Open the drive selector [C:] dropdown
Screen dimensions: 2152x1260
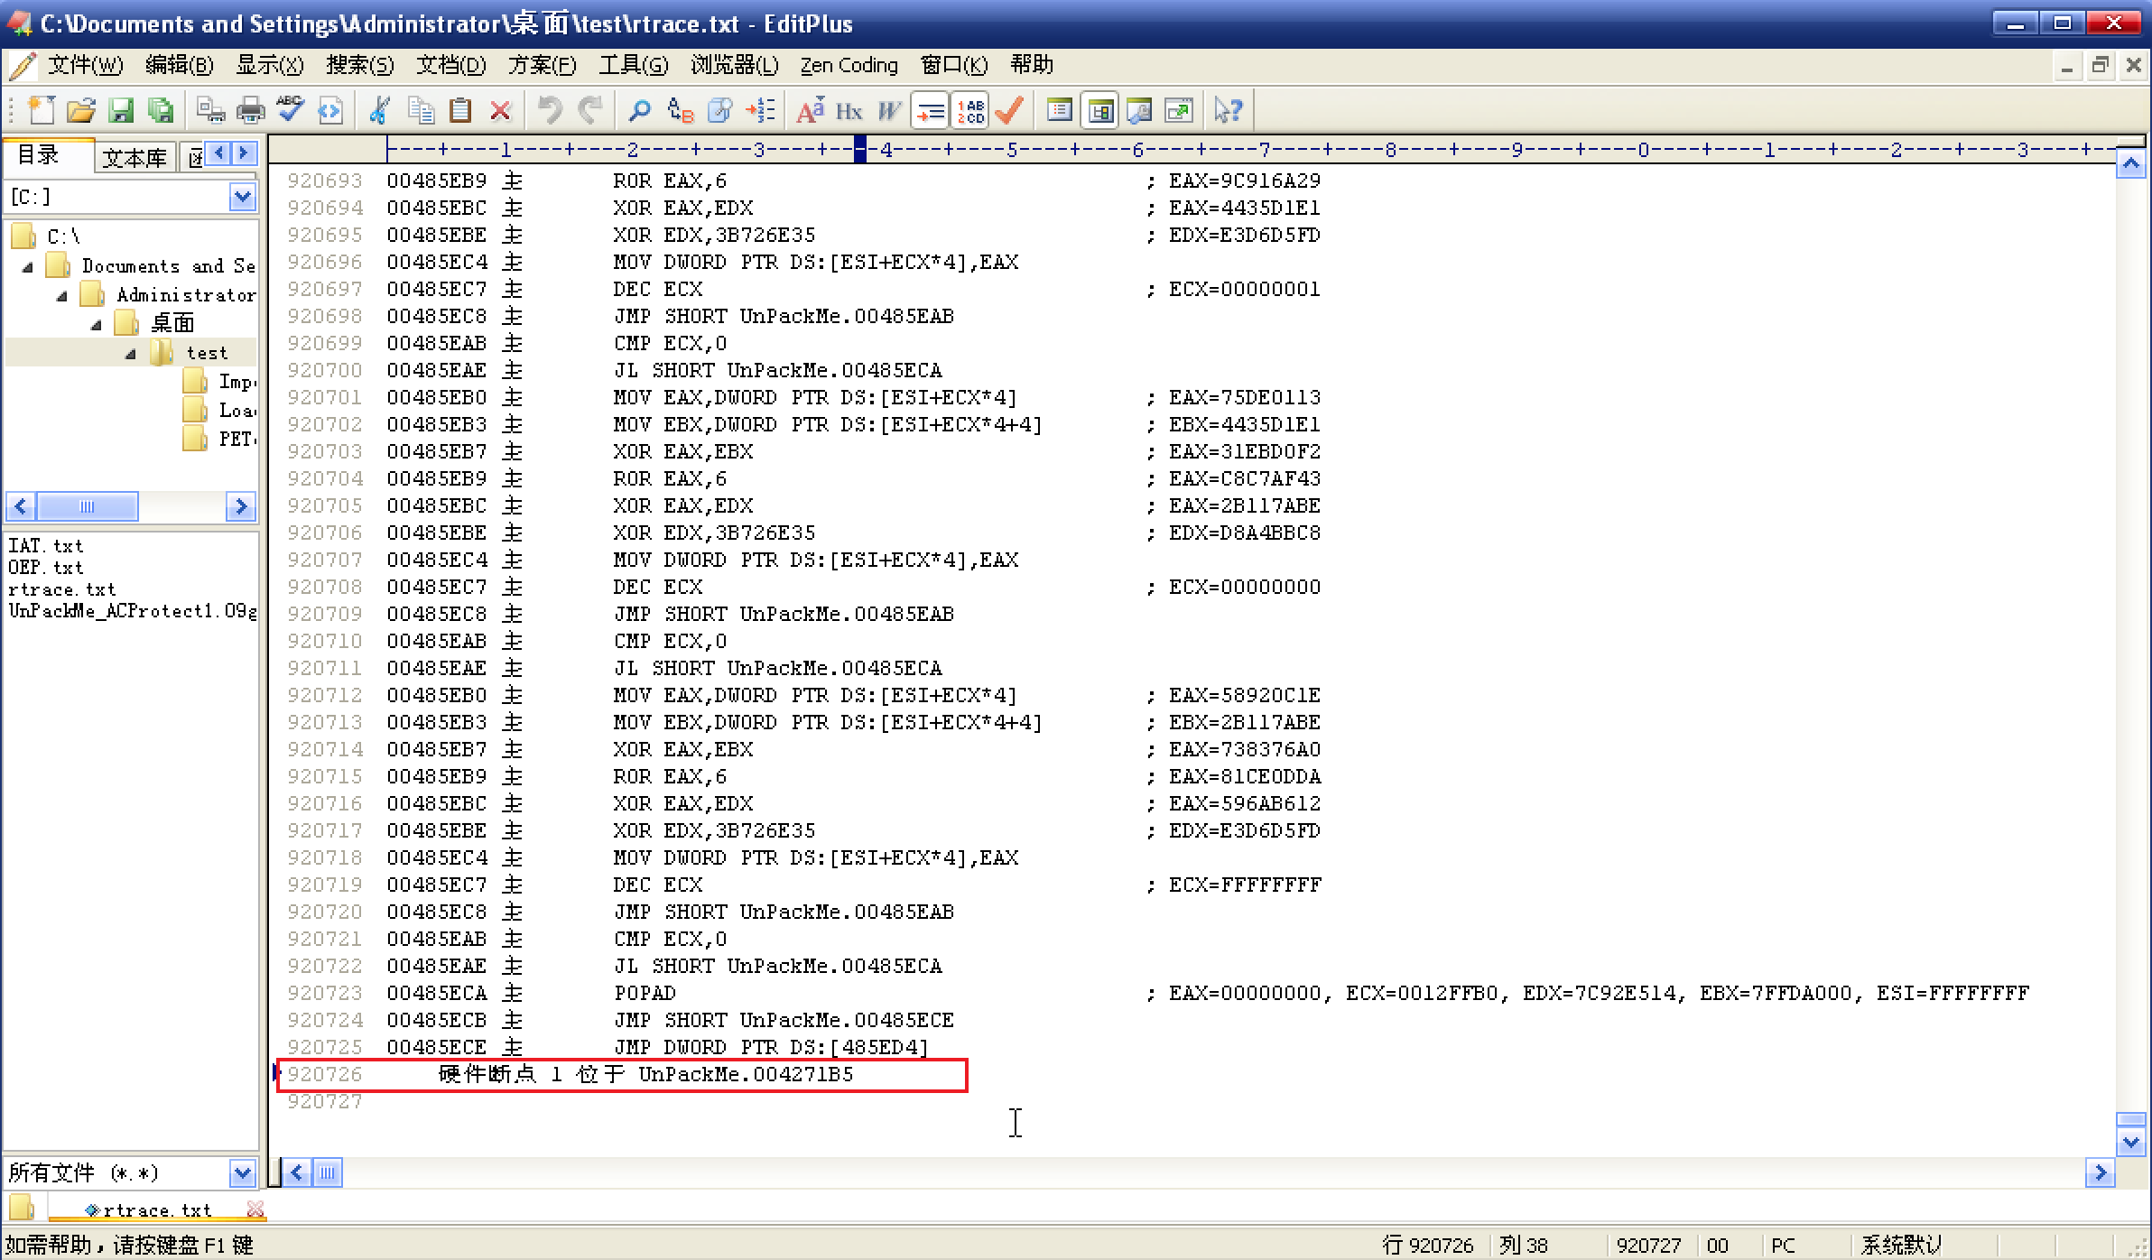tap(242, 197)
